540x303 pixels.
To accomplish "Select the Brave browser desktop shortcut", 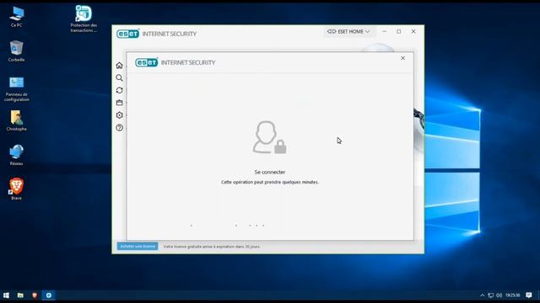I will tap(16, 189).
